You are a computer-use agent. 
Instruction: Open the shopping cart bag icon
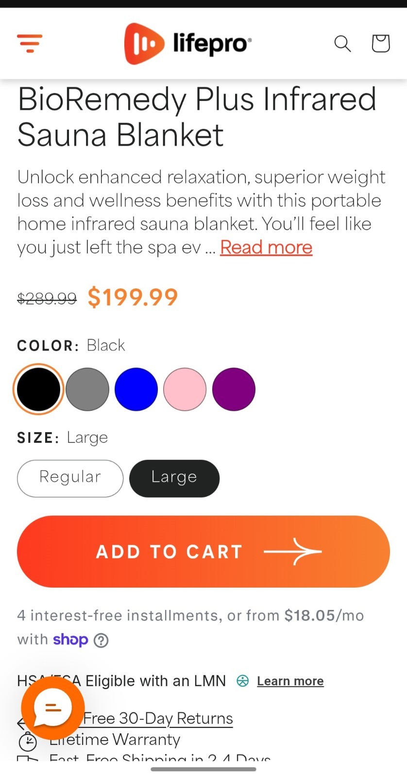tap(381, 43)
